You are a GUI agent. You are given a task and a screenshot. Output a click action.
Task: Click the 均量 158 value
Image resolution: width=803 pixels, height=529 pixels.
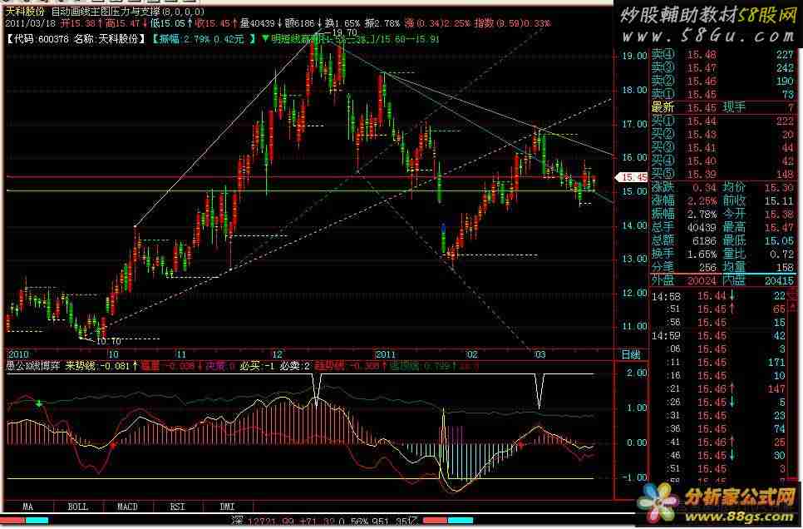pyautogui.click(x=785, y=268)
